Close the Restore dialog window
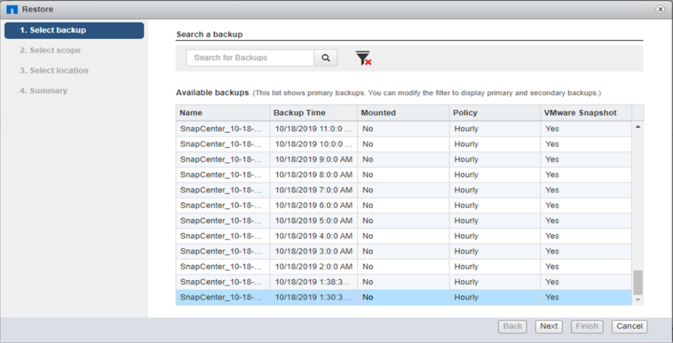Image resolution: width=673 pixels, height=343 pixels. click(x=661, y=9)
